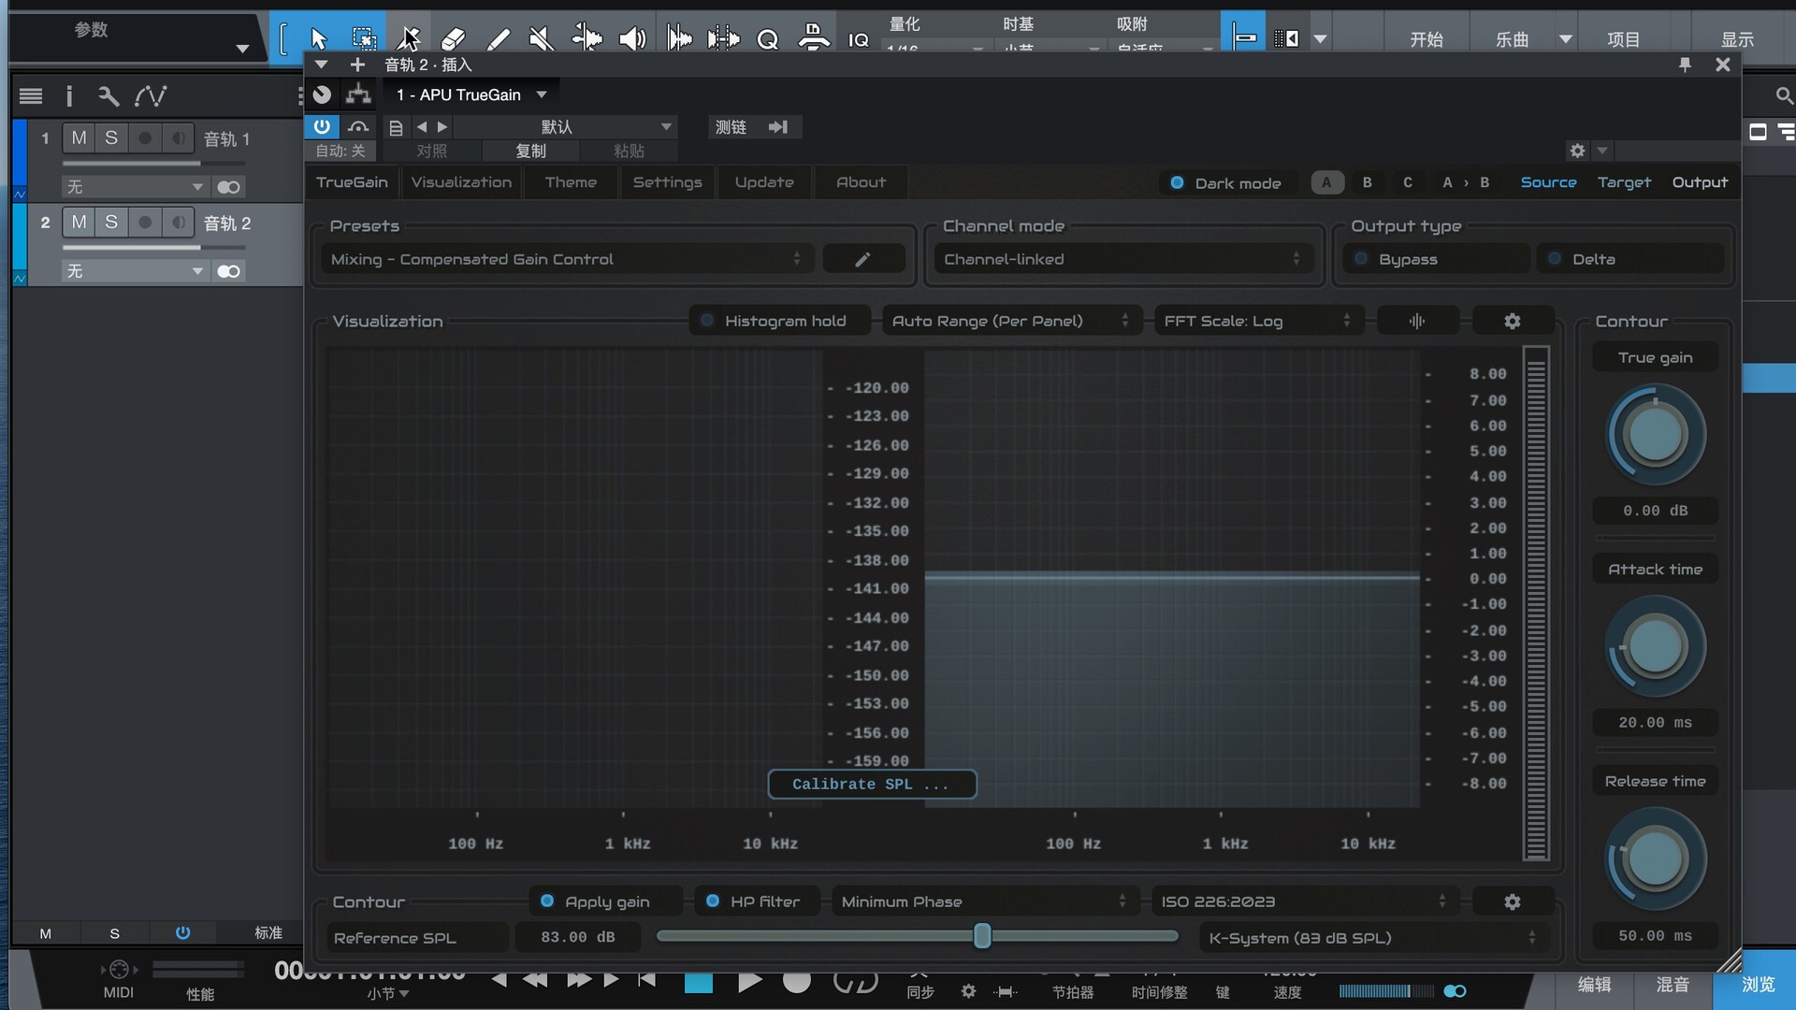Click the True gain knob

coord(1655,434)
